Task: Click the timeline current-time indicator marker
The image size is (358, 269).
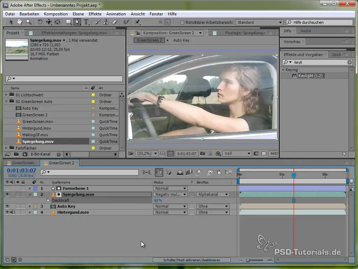Action: (x=294, y=175)
